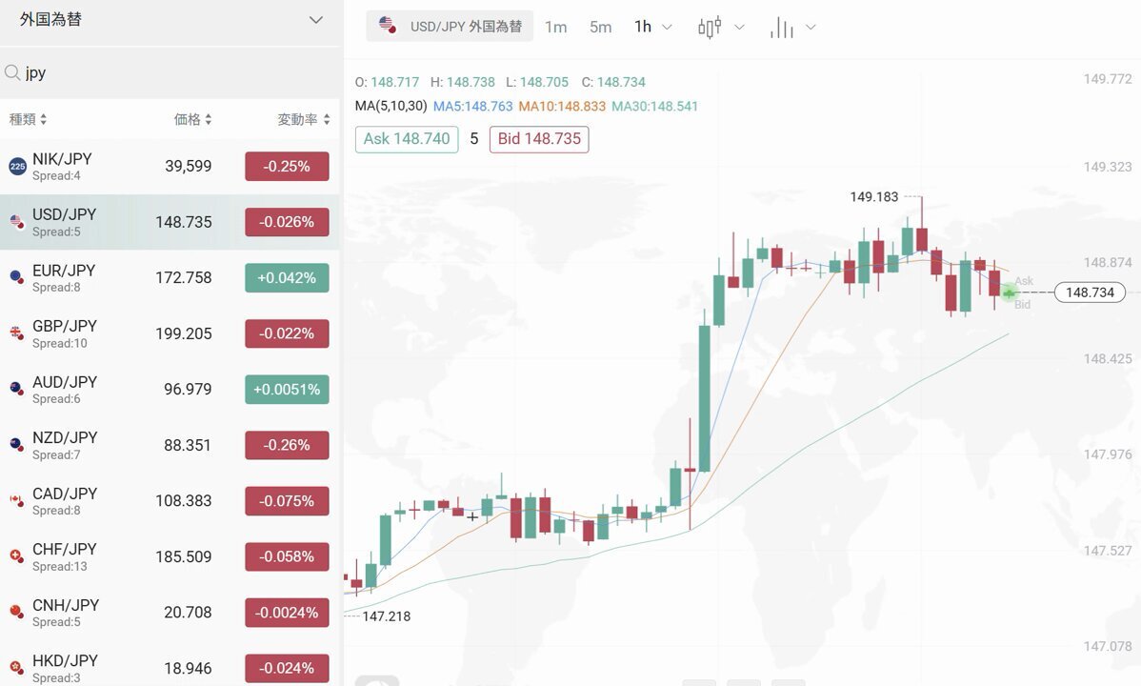Sort the list by 価格 column
Viewport: 1141px width, 686px height.
192,119
